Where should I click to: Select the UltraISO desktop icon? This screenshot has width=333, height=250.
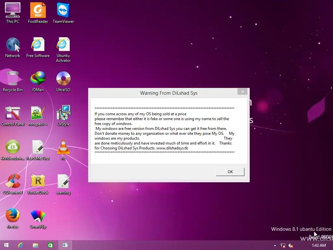pyautogui.click(x=63, y=81)
